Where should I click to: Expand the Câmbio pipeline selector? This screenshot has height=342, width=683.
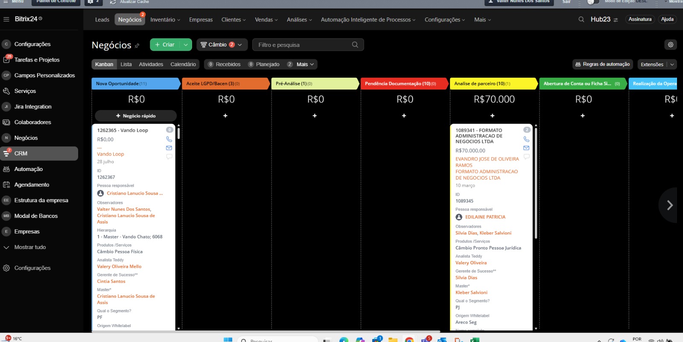tap(240, 45)
